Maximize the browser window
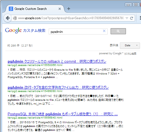Image resolution: width=141 pixels, height=132 pixels. point(136,5)
